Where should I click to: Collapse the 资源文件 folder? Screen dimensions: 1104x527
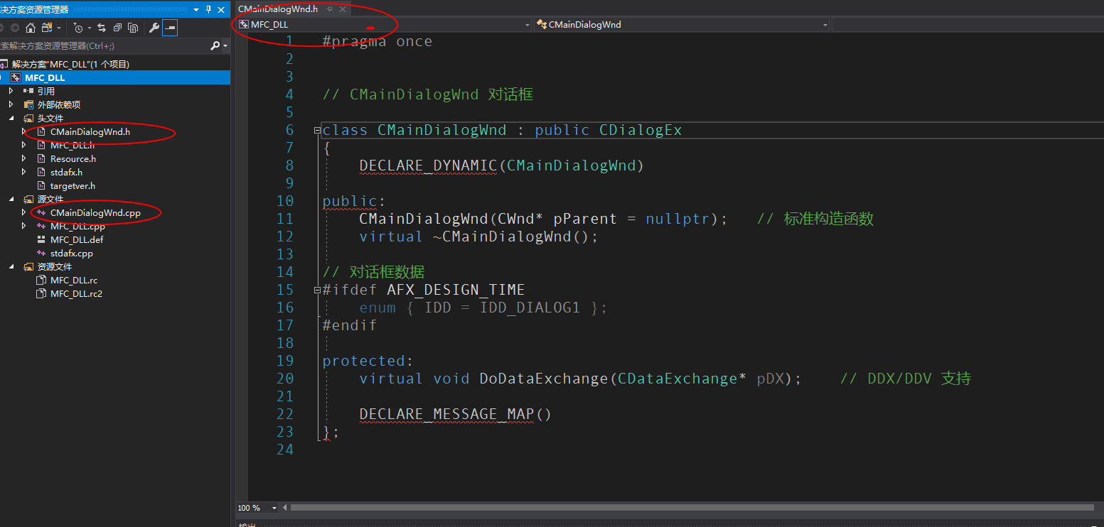coord(11,266)
